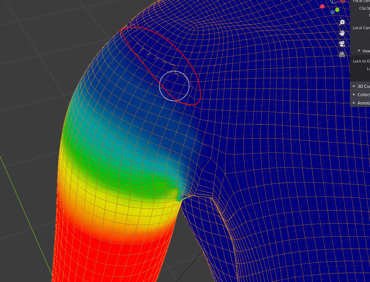This screenshot has height=282, width=370.
Task: Activate the viewport Zoom magnifier icon
Action: click(x=342, y=22)
